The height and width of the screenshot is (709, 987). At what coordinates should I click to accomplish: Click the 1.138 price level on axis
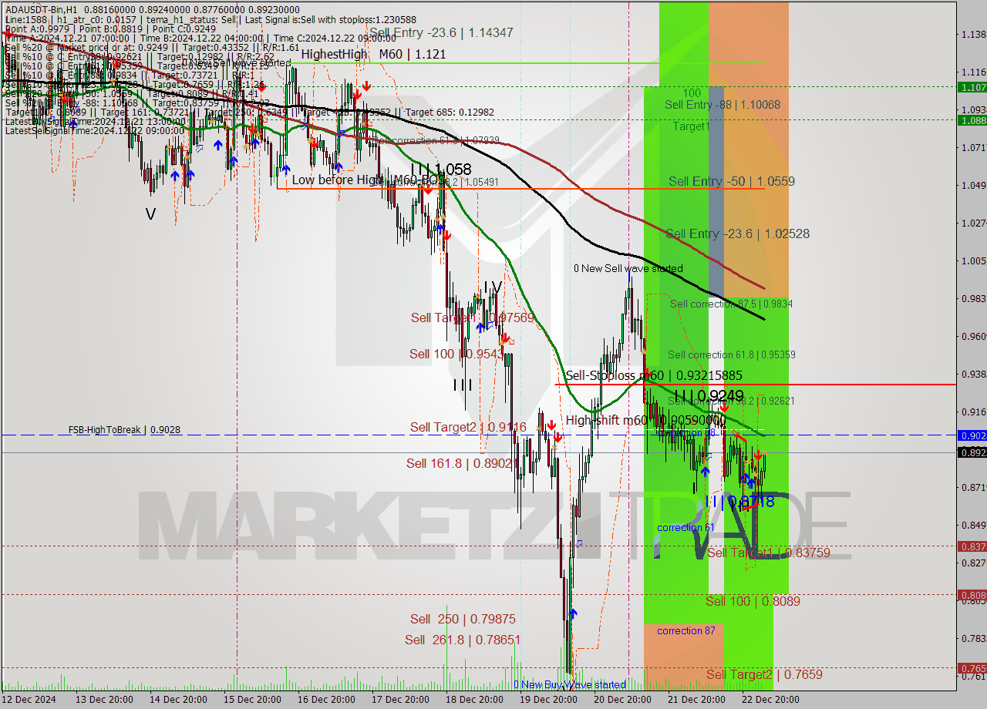click(973, 34)
